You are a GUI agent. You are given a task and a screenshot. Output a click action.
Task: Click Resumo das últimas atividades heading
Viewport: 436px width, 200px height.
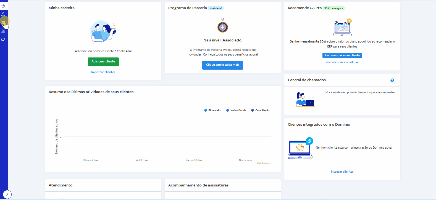91,92
